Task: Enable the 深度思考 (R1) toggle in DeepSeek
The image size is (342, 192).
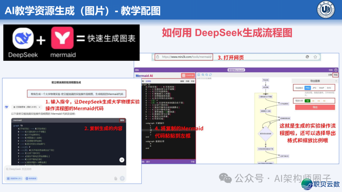Action: click(14, 178)
